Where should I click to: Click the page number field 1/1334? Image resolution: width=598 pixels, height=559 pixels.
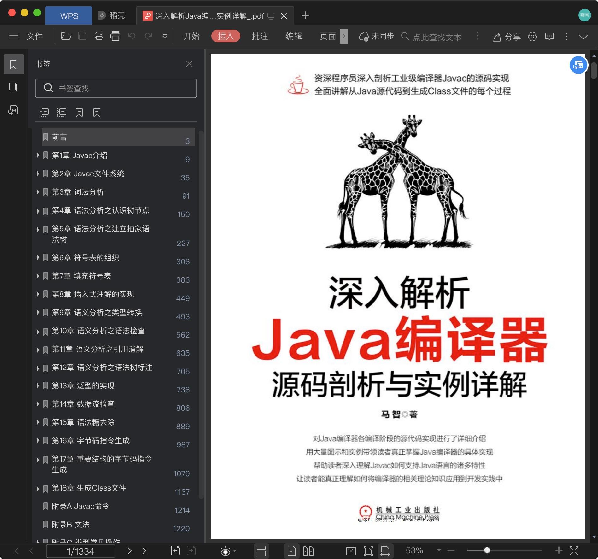coord(81,551)
